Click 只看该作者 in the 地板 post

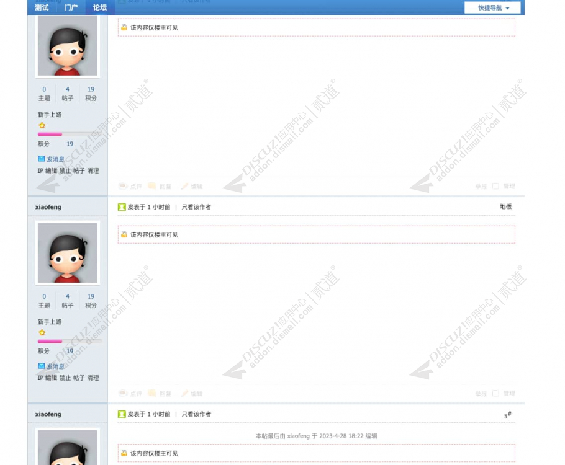click(x=196, y=207)
